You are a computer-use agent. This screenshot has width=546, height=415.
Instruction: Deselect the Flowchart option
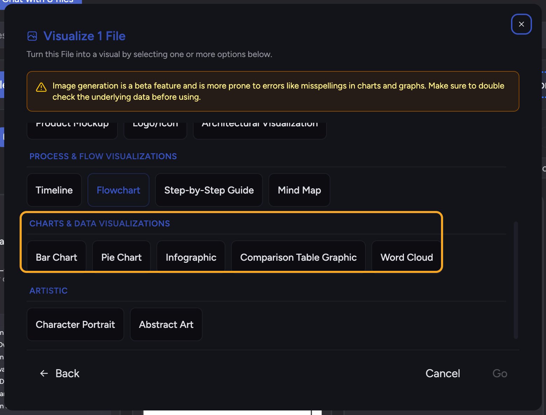pos(118,190)
